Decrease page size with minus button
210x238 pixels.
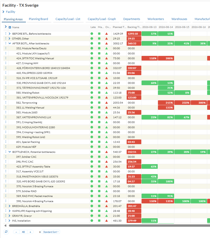16,232
